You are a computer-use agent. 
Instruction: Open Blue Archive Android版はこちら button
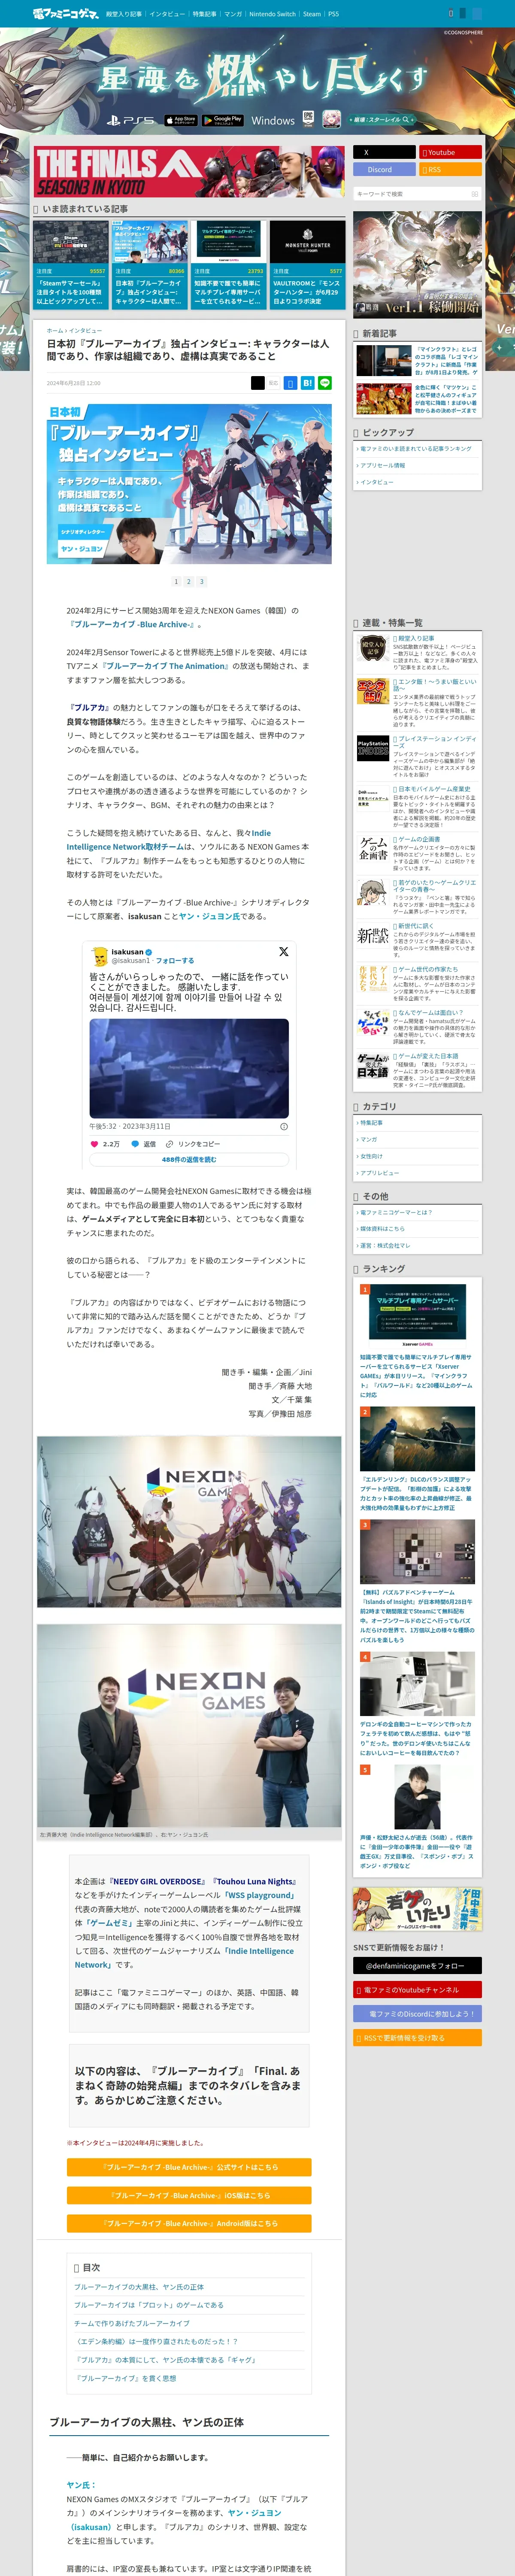[189, 2223]
